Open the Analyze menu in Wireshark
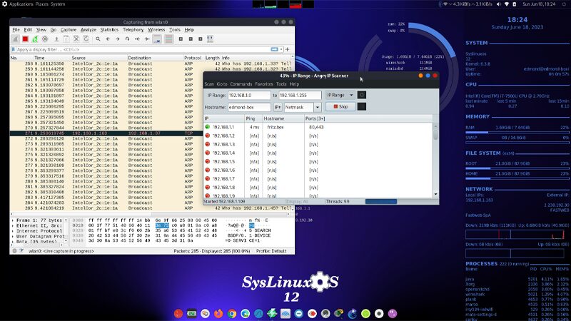571x321 pixels. 89,29
